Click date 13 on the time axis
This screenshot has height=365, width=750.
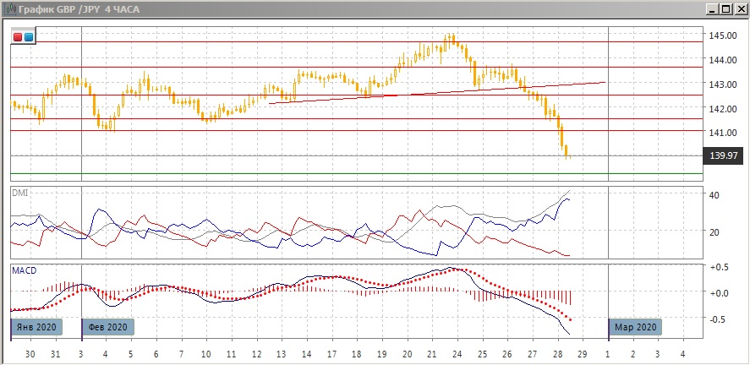[282, 352]
